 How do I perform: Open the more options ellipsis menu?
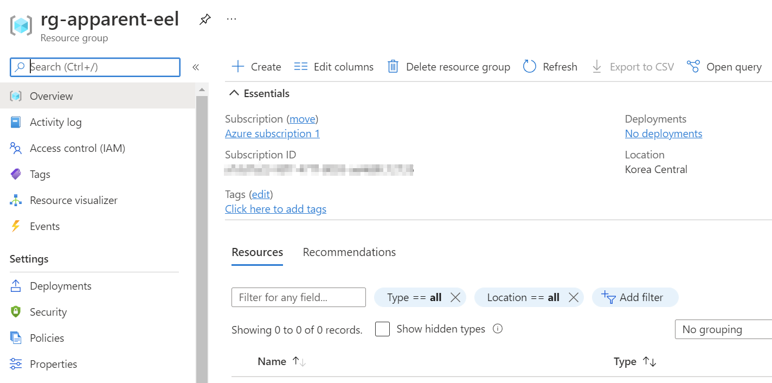231,19
